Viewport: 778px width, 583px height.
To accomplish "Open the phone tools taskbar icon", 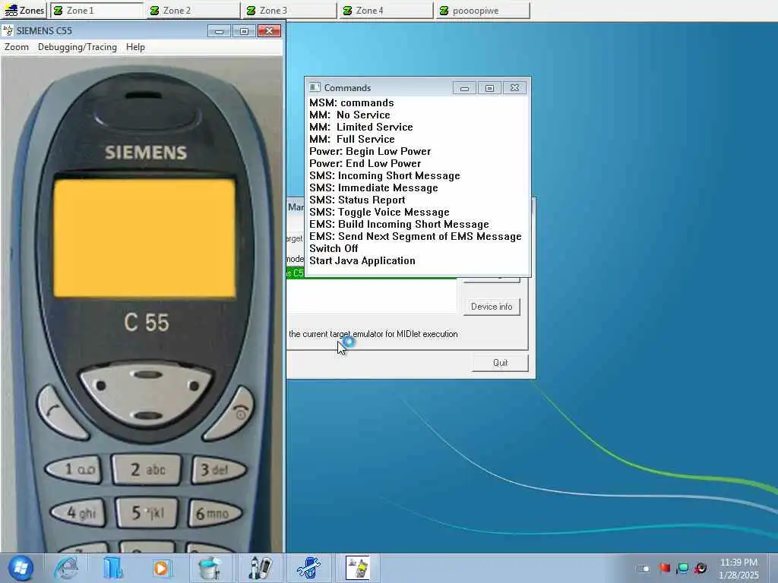I will tap(259, 568).
